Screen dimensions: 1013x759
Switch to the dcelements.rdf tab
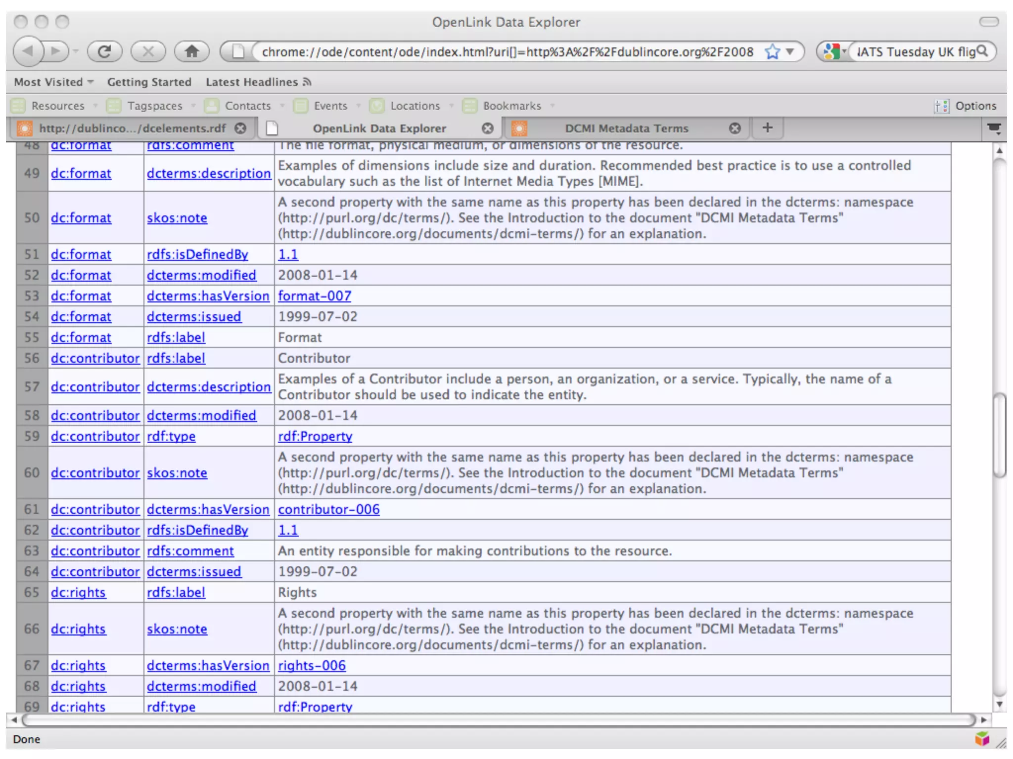click(x=132, y=128)
